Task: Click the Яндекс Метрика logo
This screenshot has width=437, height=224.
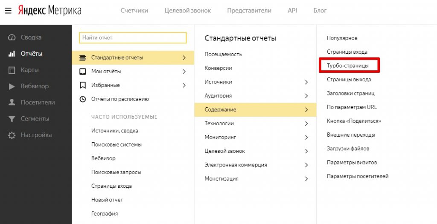Action: click(x=50, y=11)
